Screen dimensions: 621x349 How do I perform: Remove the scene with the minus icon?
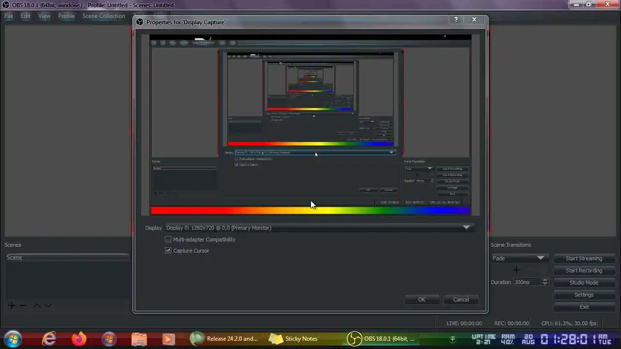22,305
